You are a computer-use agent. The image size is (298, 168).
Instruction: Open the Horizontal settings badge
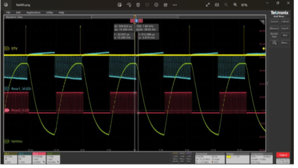click(x=210, y=158)
